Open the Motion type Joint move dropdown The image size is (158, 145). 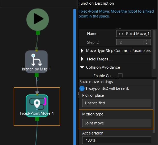(117, 123)
